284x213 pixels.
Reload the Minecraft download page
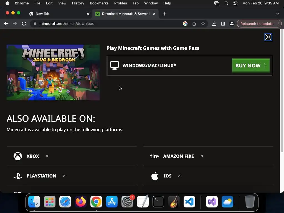pos(24,24)
